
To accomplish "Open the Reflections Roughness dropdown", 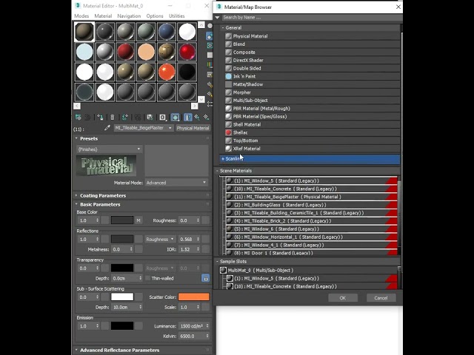I will coord(160,240).
